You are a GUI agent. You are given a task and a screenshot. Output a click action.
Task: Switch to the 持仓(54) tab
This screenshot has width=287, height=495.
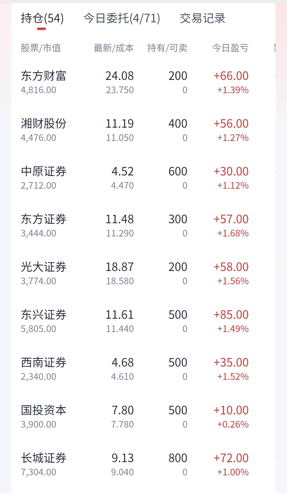click(42, 18)
